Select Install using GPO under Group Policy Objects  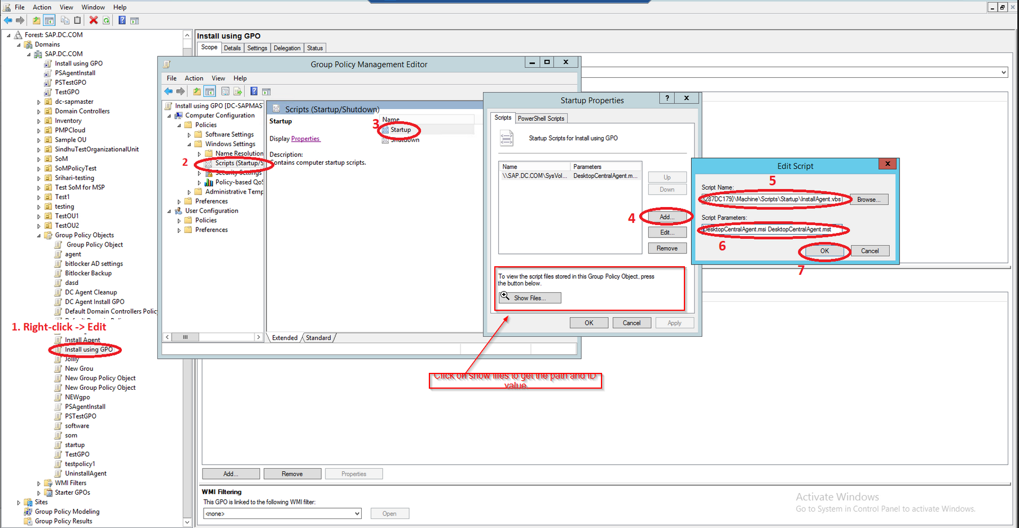pyautogui.click(x=89, y=350)
